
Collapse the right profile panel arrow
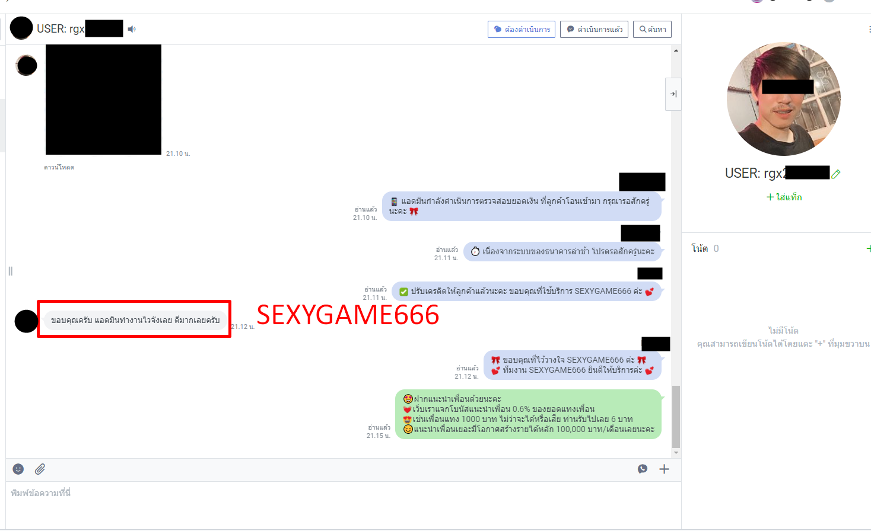point(673,94)
